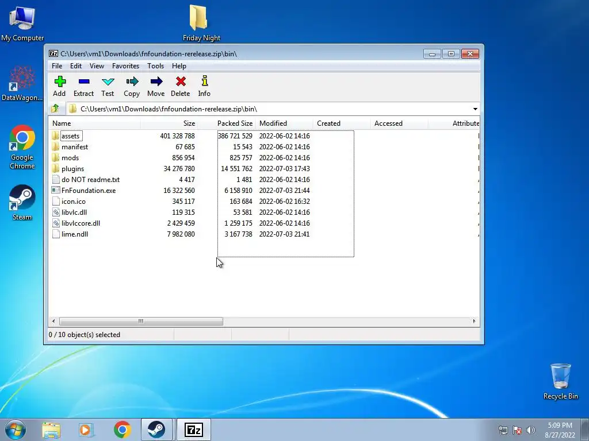Open the Action Center flag tray icon
The image size is (589, 441).
[x=517, y=430]
